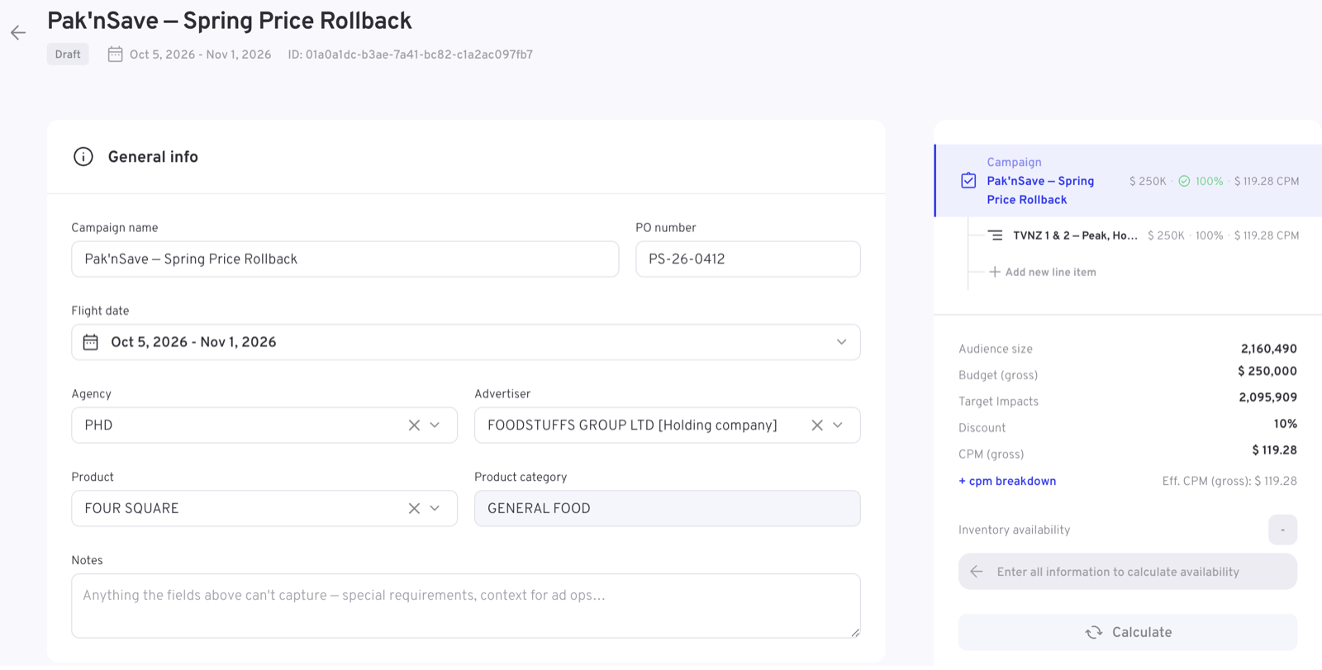Click the Pak'nSave page title heading
Viewport: 1322px width, 670px height.
230,21
